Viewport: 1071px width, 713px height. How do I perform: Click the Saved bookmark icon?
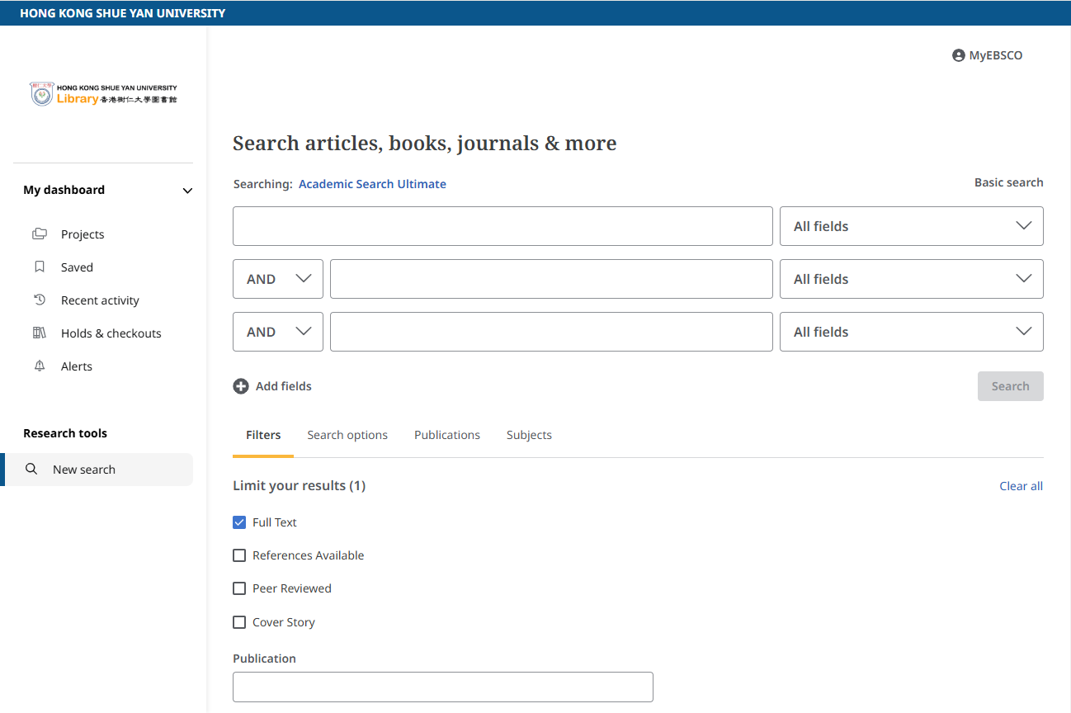coord(40,267)
